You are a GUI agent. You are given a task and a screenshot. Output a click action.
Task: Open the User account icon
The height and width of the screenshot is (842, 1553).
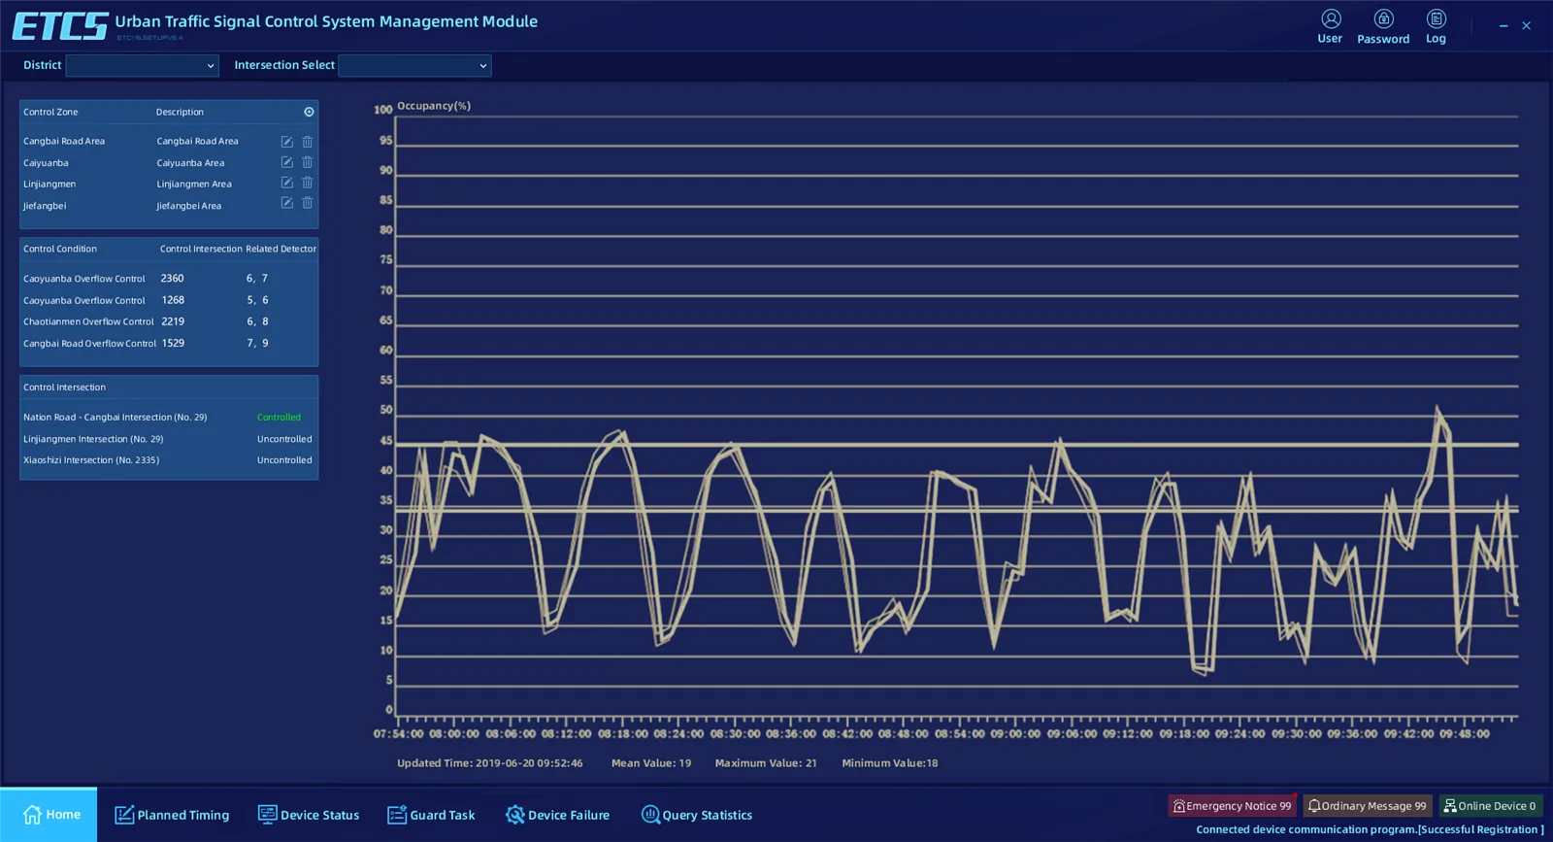(x=1331, y=19)
